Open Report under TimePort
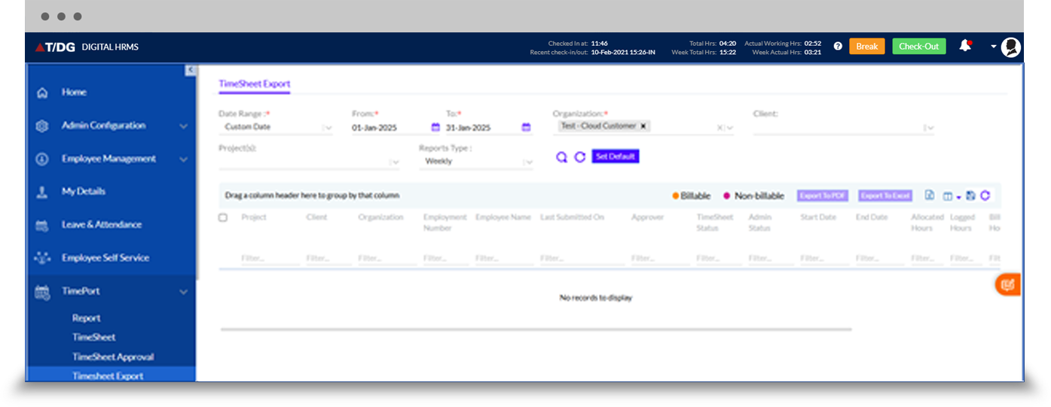The width and height of the screenshot is (1051, 407). click(x=87, y=318)
